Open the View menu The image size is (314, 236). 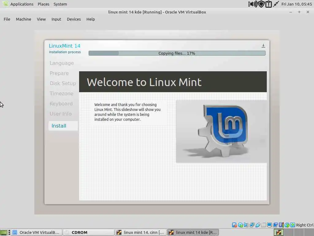(x=41, y=19)
